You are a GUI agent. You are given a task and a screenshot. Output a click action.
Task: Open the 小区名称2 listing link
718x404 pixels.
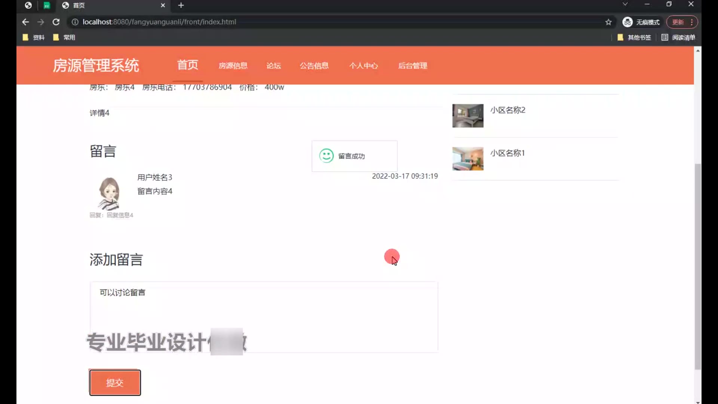click(507, 110)
